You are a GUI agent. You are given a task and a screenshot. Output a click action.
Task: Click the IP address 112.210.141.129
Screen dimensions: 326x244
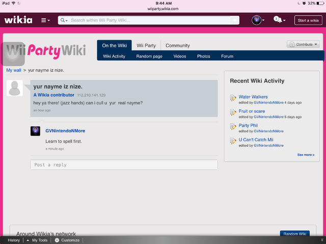point(91,95)
